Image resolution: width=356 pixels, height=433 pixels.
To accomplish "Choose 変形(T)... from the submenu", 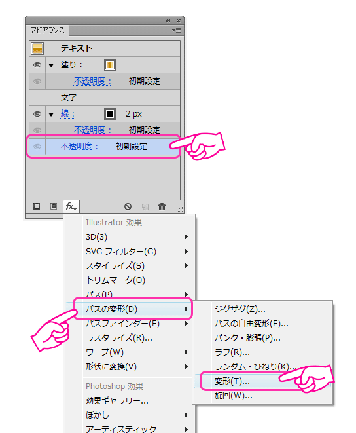I will click(232, 381).
